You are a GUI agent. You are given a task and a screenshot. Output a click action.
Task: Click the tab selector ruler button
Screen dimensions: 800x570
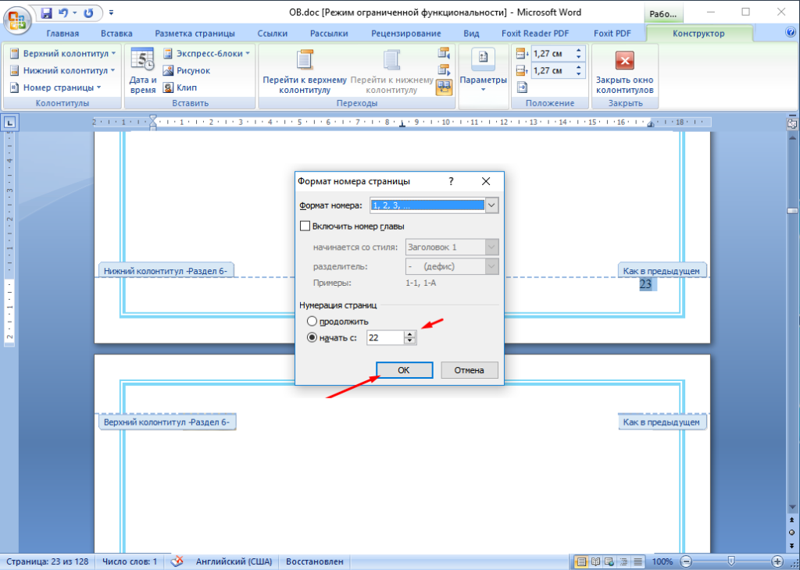(x=10, y=122)
